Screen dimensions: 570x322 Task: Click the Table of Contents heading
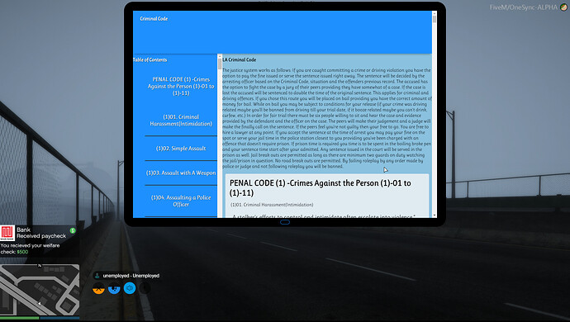click(150, 59)
